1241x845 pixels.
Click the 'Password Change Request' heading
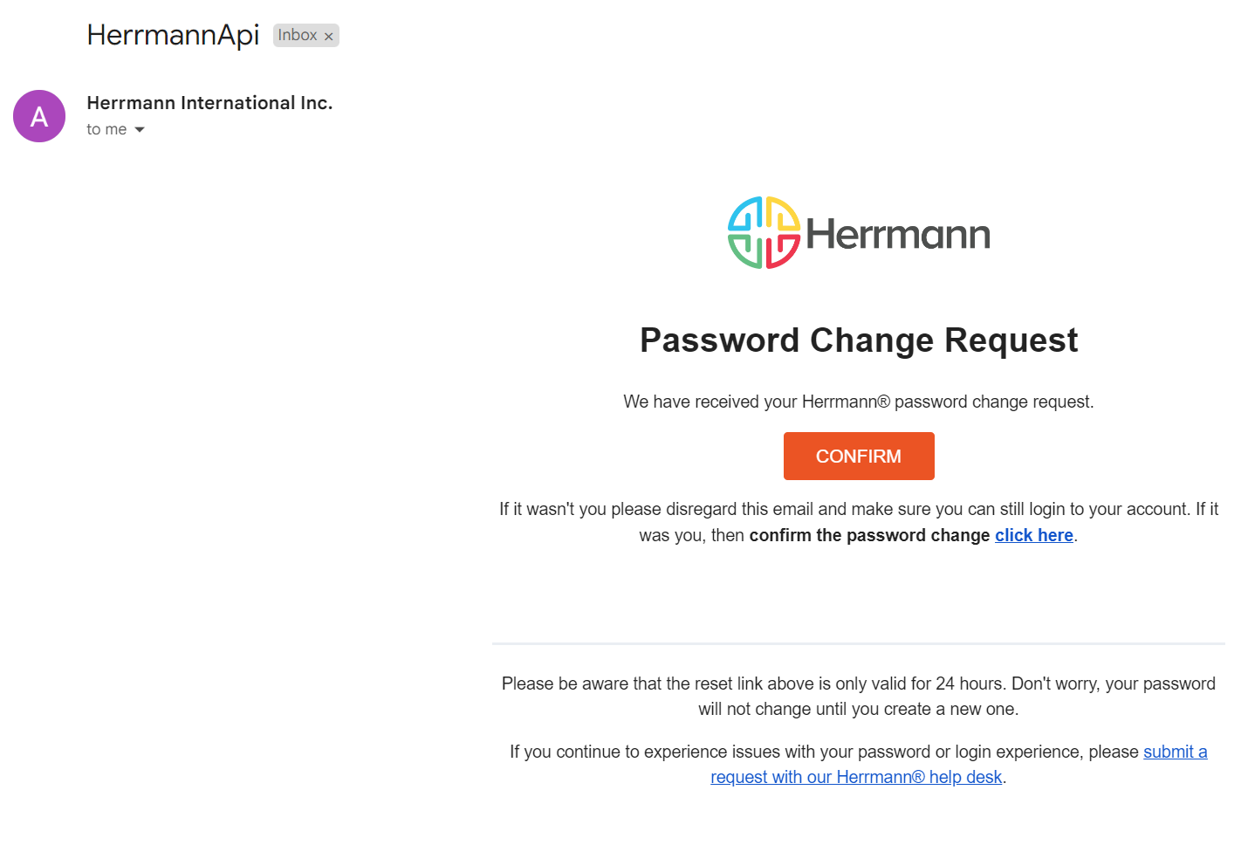pyautogui.click(x=859, y=340)
